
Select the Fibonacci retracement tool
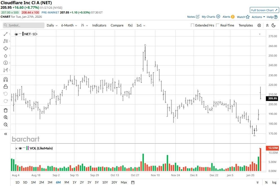[x=6, y=41]
